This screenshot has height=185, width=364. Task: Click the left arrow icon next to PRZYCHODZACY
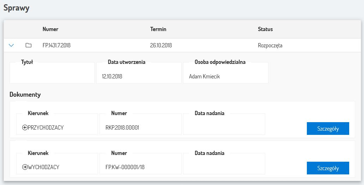click(25, 128)
